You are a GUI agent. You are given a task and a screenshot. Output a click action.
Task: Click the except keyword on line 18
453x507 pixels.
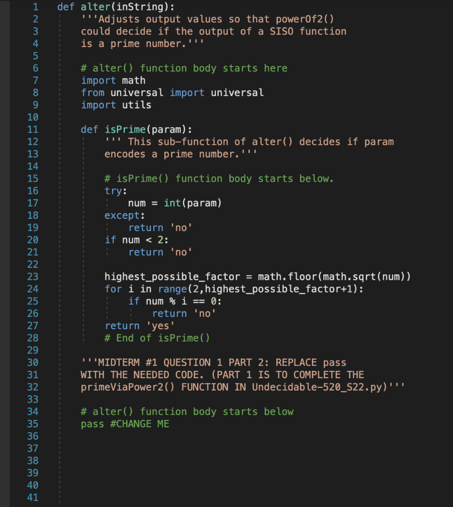[122, 216]
